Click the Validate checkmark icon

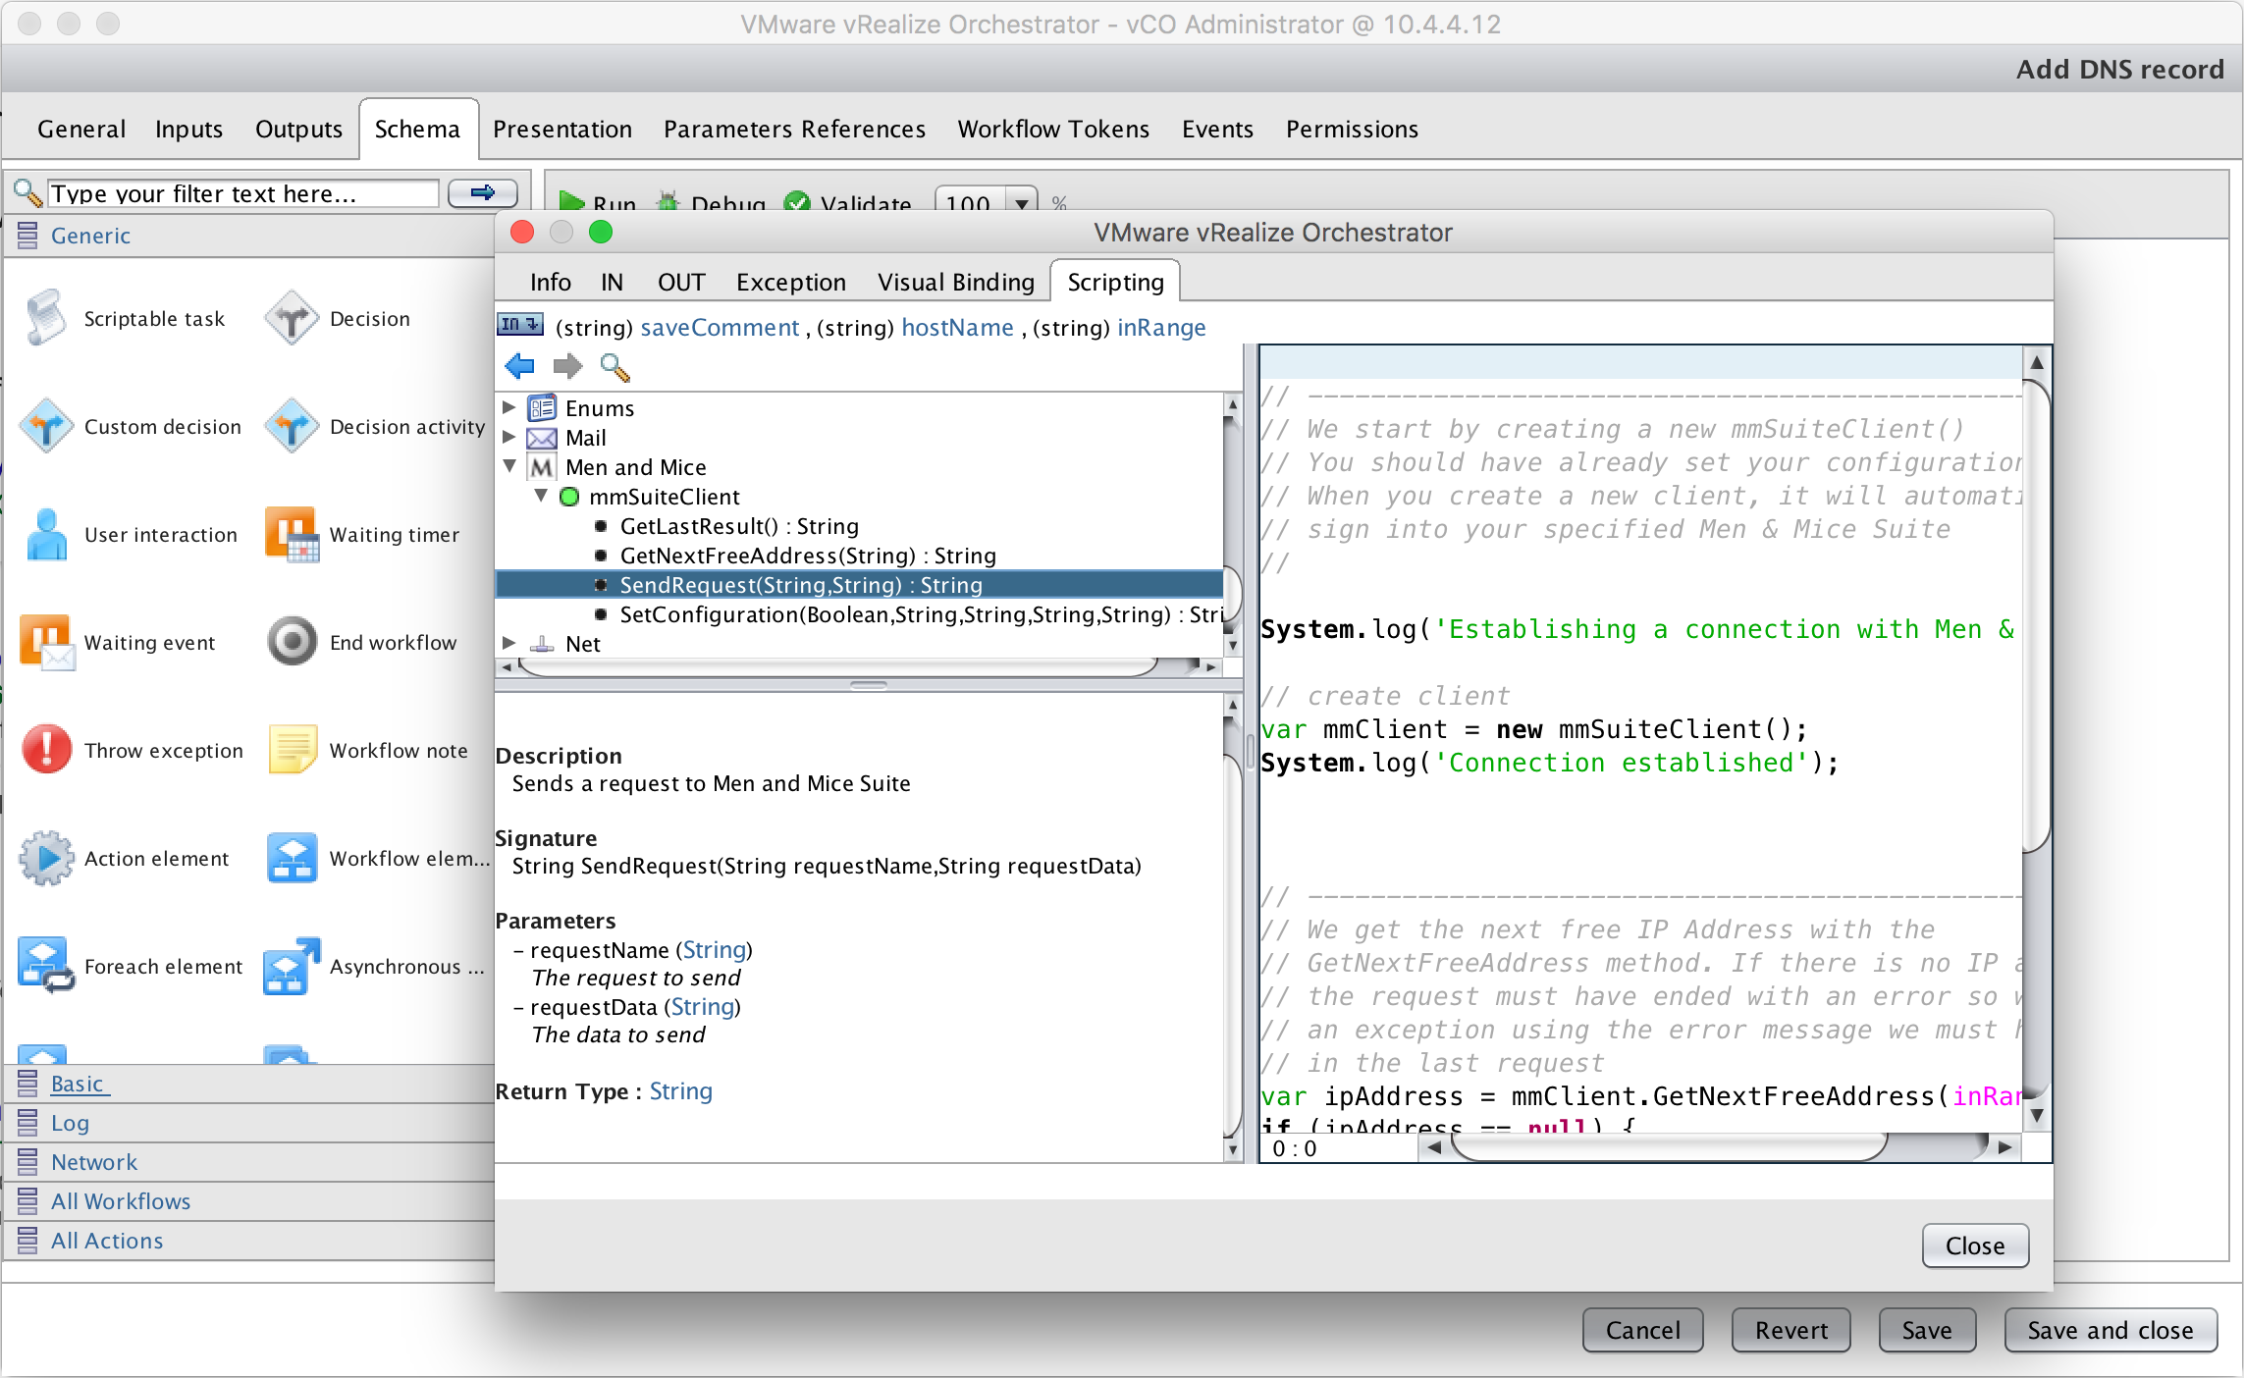[797, 202]
